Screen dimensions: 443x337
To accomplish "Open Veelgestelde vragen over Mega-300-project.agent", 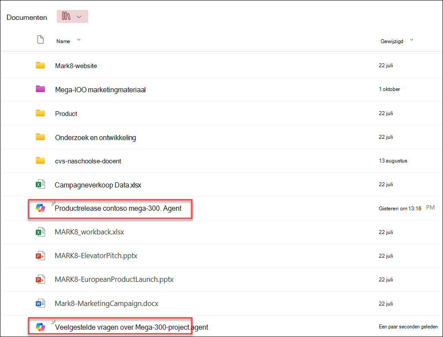I will [131, 328].
